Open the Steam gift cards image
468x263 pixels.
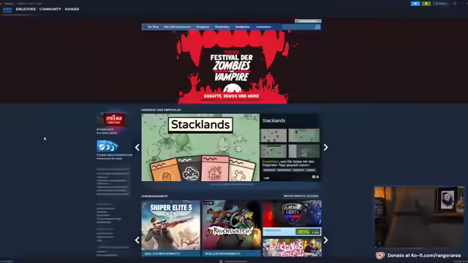tap(107, 146)
